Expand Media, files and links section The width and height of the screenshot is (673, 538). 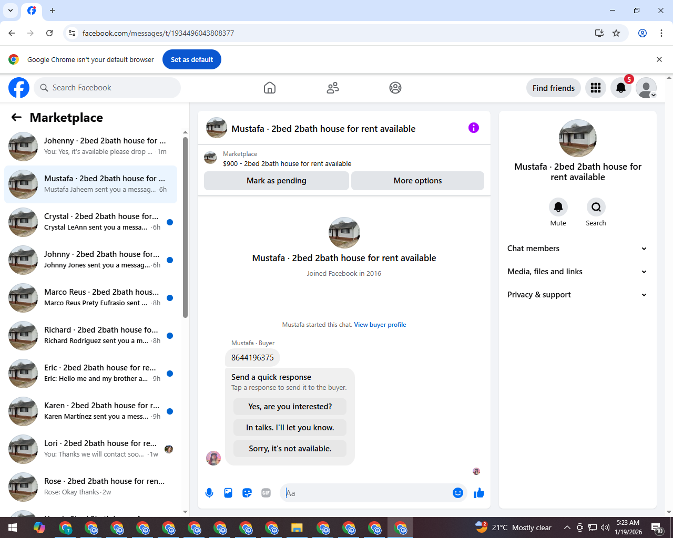point(577,272)
